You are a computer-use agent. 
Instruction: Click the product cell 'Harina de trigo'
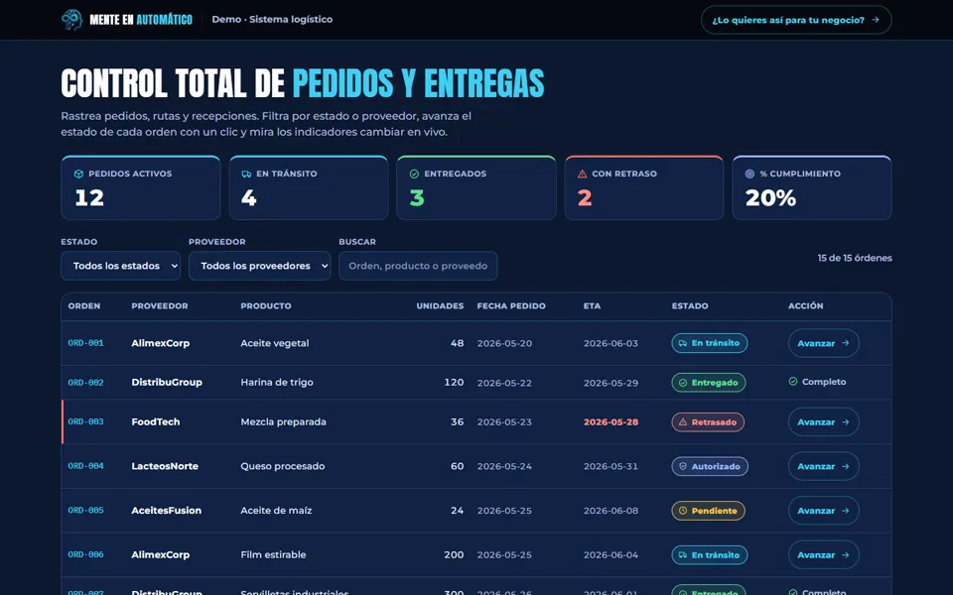click(x=277, y=383)
